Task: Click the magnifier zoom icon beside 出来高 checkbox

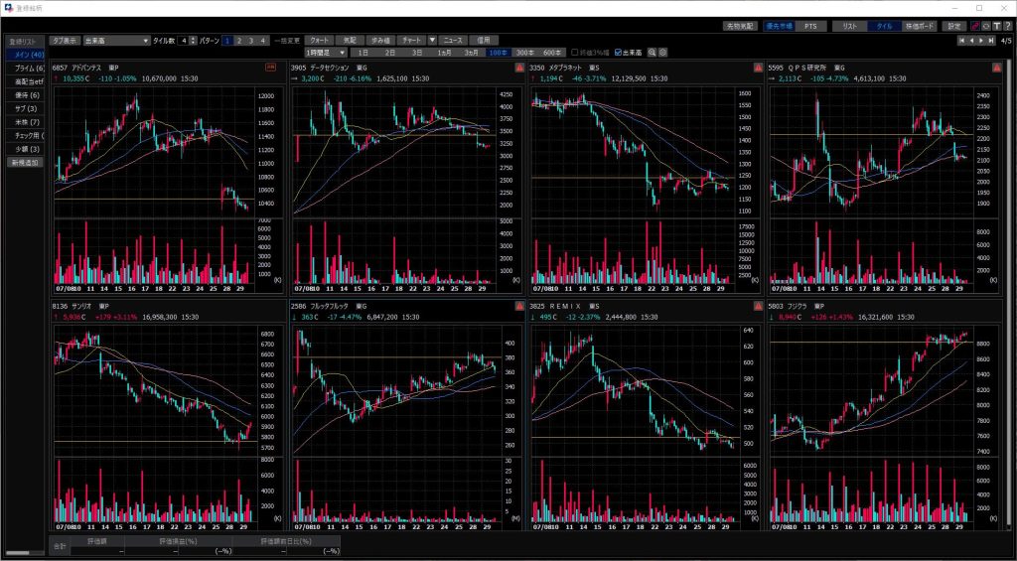Action: 653,52
